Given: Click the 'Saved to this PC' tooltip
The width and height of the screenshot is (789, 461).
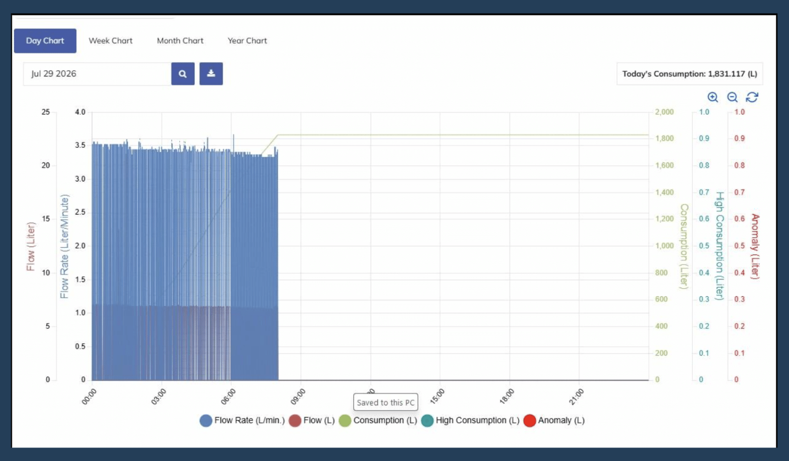Looking at the screenshot, I should click(386, 402).
